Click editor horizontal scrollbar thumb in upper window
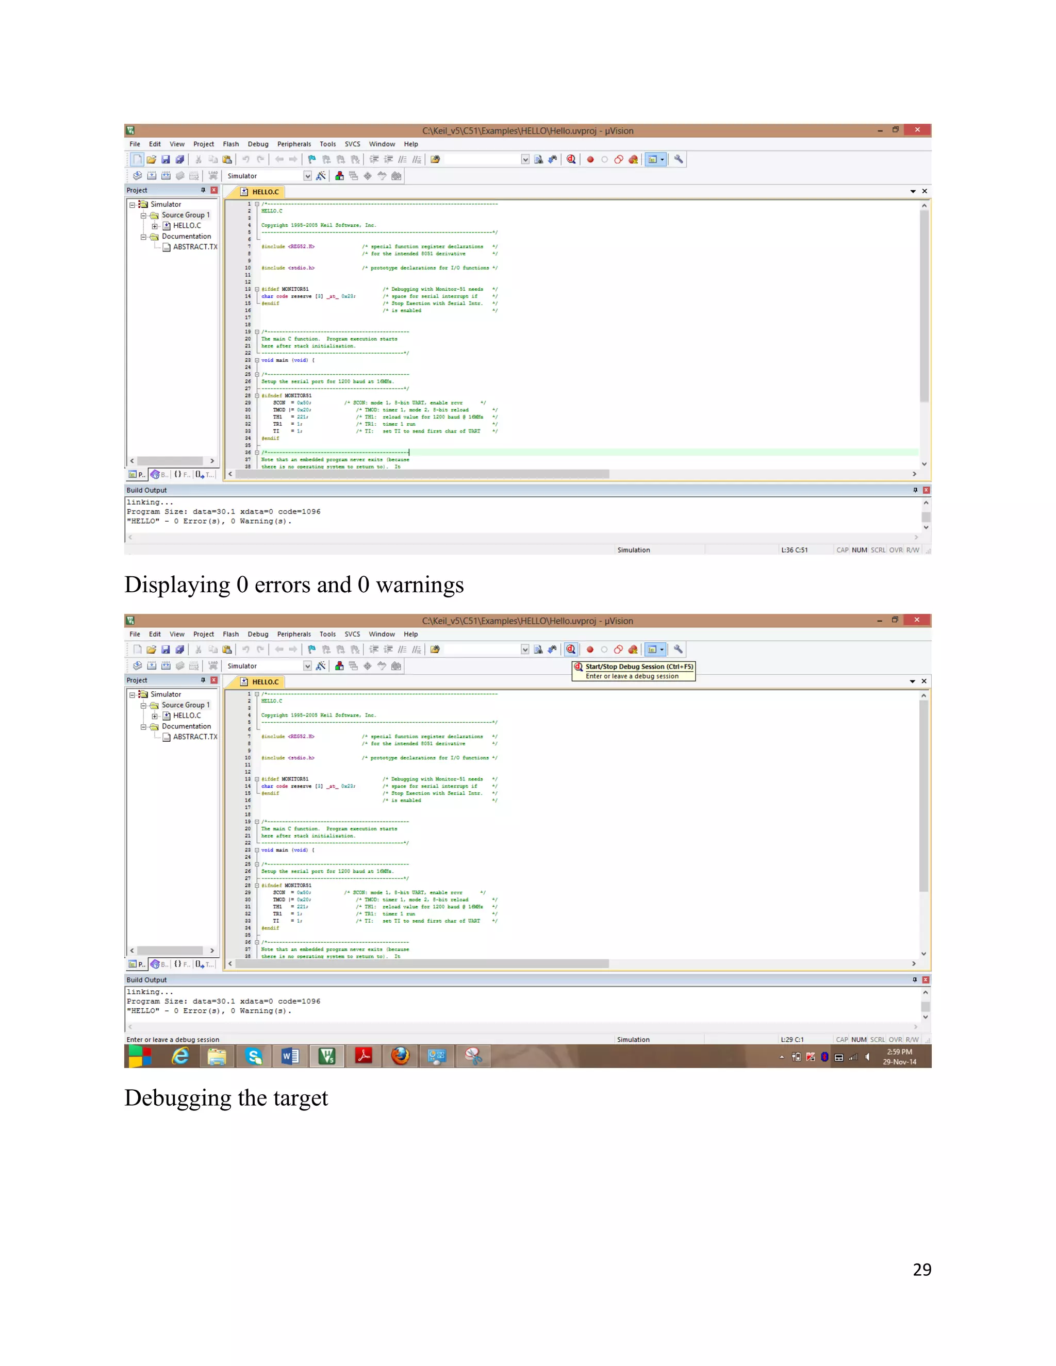The height and width of the screenshot is (1366, 1056). click(x=422, y=474)
